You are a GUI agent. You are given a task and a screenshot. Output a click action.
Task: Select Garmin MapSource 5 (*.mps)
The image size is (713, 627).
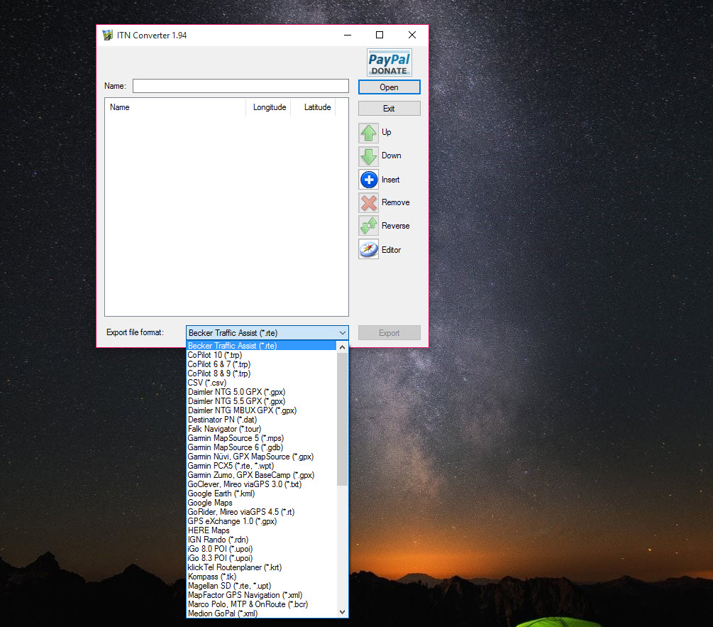tap(262, 438)
